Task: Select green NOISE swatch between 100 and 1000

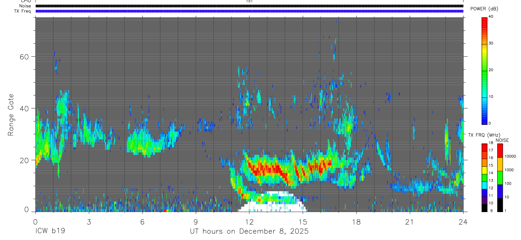Action: pyautogui.click(x=500, y=177)
